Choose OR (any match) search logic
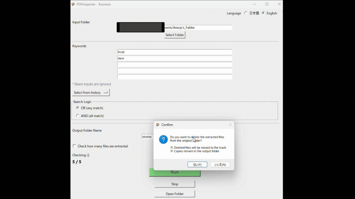 point(78,108)
